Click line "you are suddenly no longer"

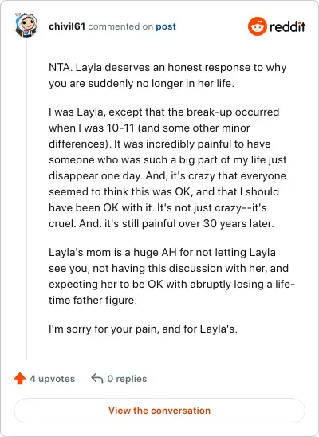coord(141,83)
